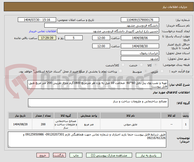
Task: Click the نام کالا column header
Action: 131,116
